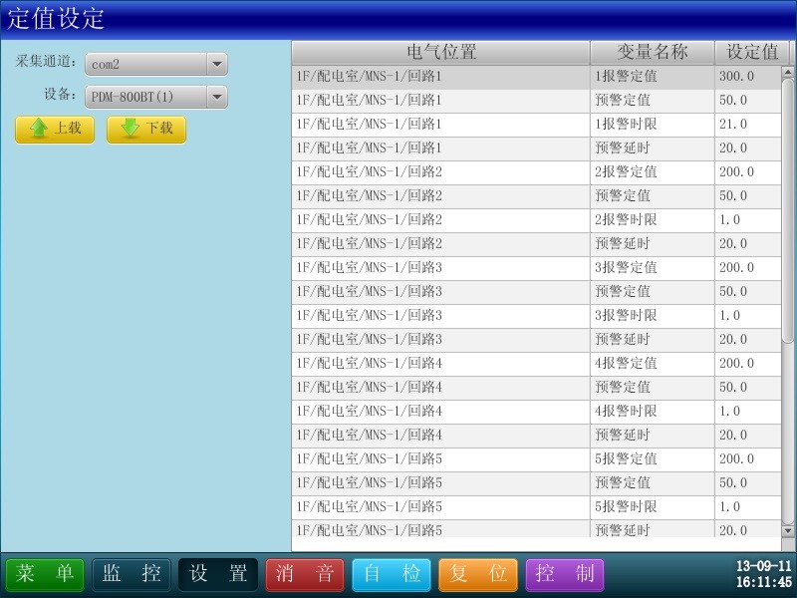Click the 设定值 column header
This screenshot has height=598, width=797.
750,52
